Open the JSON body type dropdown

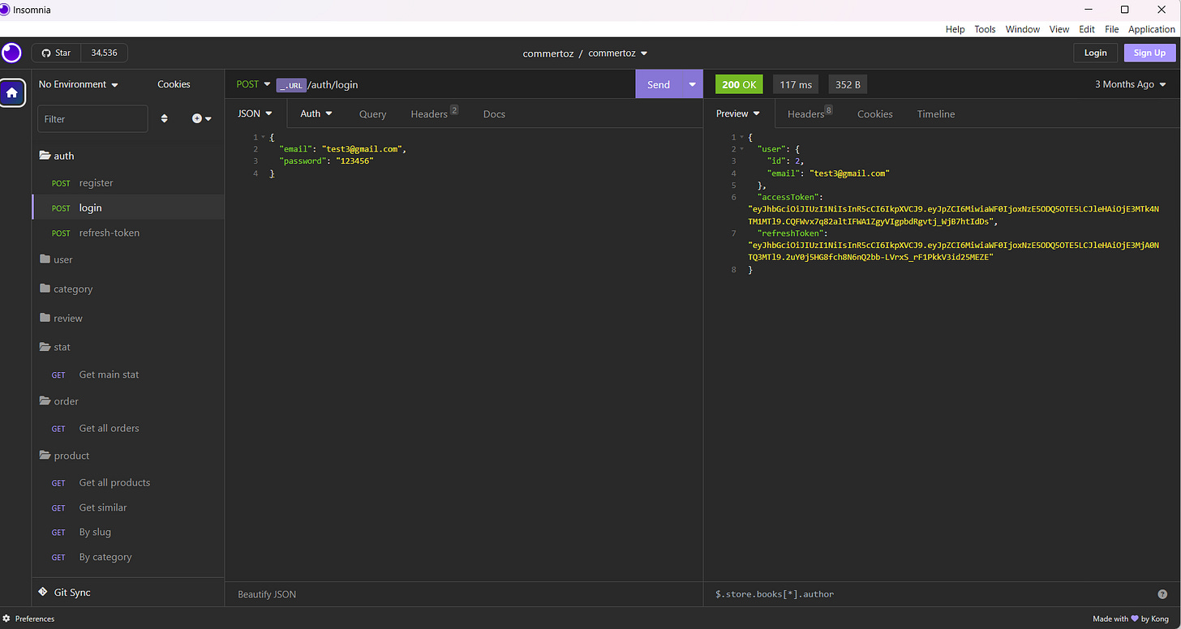(x=255, y=113)
